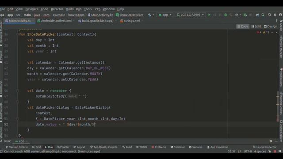Click the 52:37 caret position indicator
The height and width of the screenshot is (159, 283).
tap(231, 151)
